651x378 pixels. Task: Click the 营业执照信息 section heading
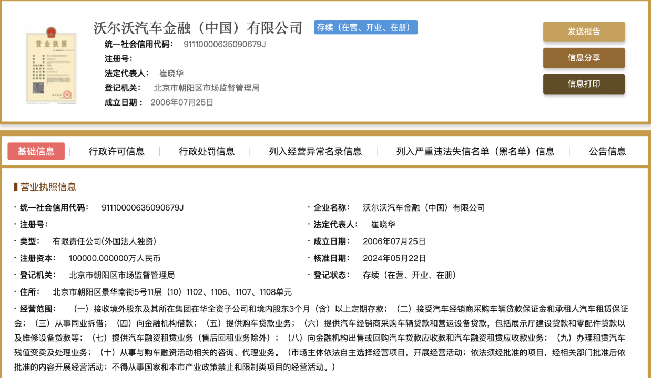pos(48,187)
